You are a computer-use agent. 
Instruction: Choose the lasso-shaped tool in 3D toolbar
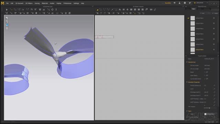(52, 10)
